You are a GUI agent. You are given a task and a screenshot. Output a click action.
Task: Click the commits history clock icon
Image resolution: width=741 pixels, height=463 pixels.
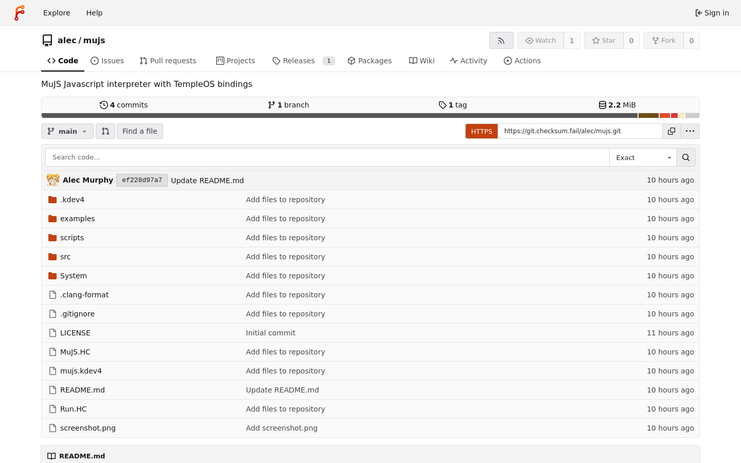[x=104, y=105]
